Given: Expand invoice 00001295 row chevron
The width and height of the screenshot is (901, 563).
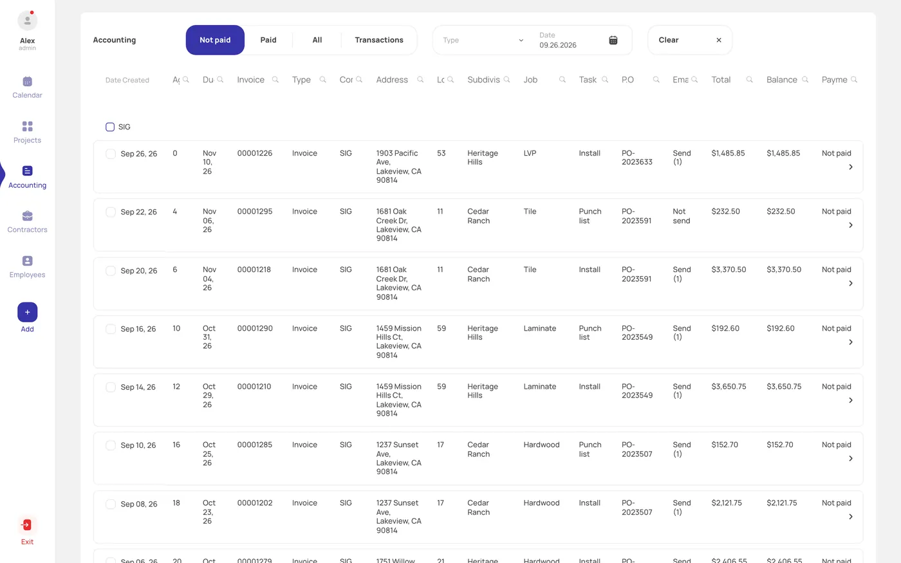Looking at the screenshot, I should coord(851,225).
